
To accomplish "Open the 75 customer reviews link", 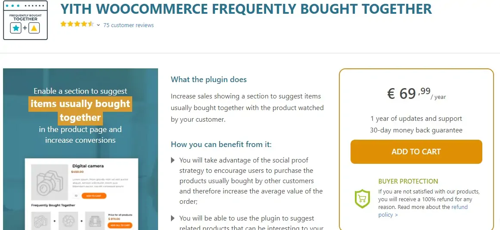I will click(128, 25).
